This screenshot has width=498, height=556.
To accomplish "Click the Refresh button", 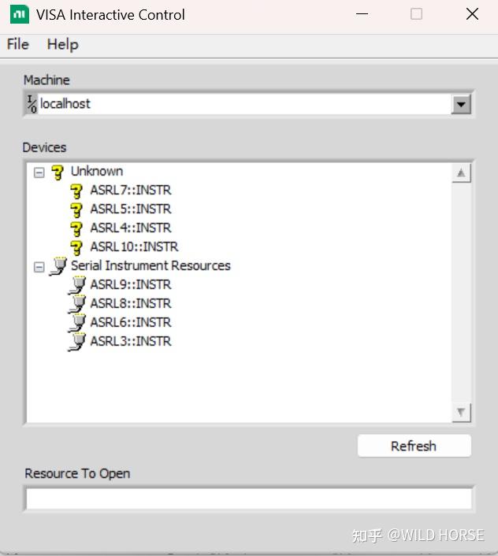I will (x=414, y=446).
